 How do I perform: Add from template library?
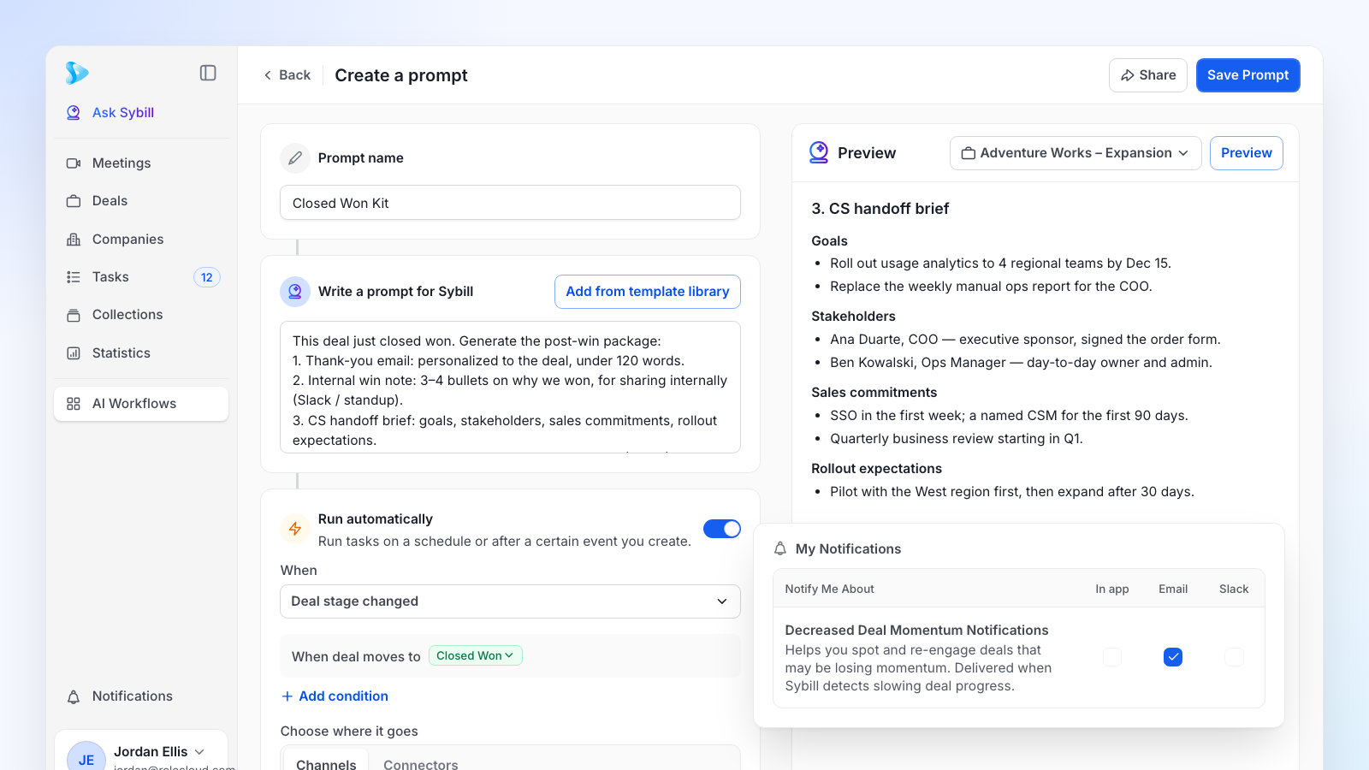648,292
